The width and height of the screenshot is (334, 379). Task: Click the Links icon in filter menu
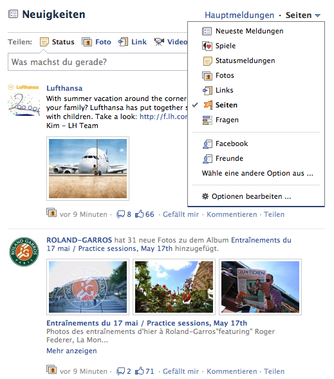(207, 90)
